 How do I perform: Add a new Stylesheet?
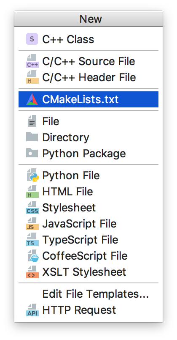click(x=88, y=207)
